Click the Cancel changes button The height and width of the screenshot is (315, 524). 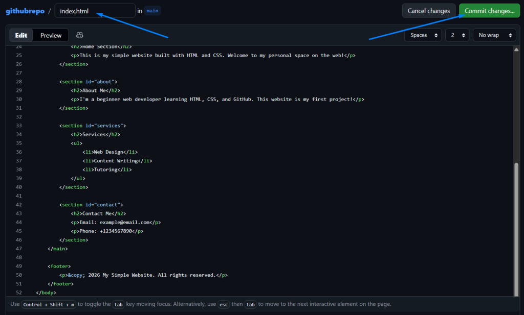tap(428, 11)
